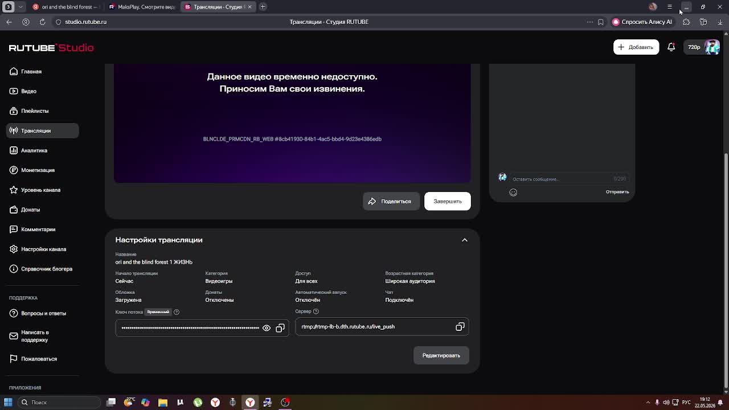Close the Трансляции browser tab

tap(249, 7)
